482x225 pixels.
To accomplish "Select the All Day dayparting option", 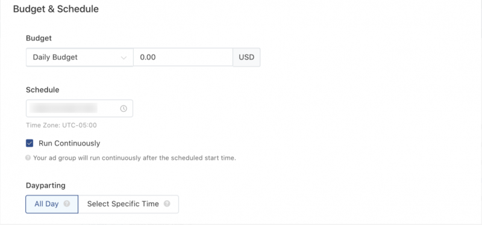I will click(x=52, y=204).
